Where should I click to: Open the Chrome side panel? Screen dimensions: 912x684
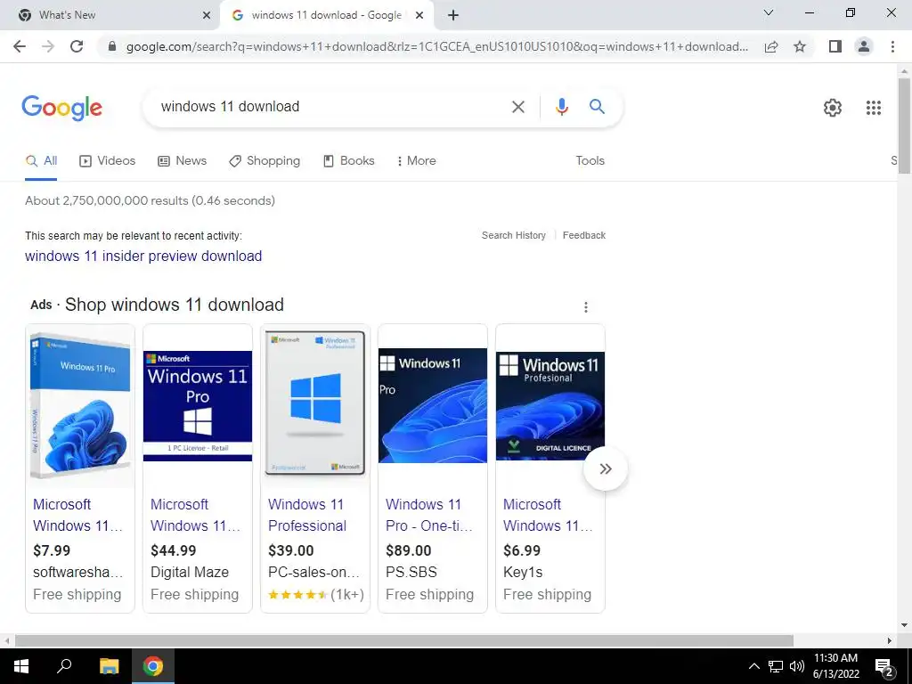click(x=835, y=46)
